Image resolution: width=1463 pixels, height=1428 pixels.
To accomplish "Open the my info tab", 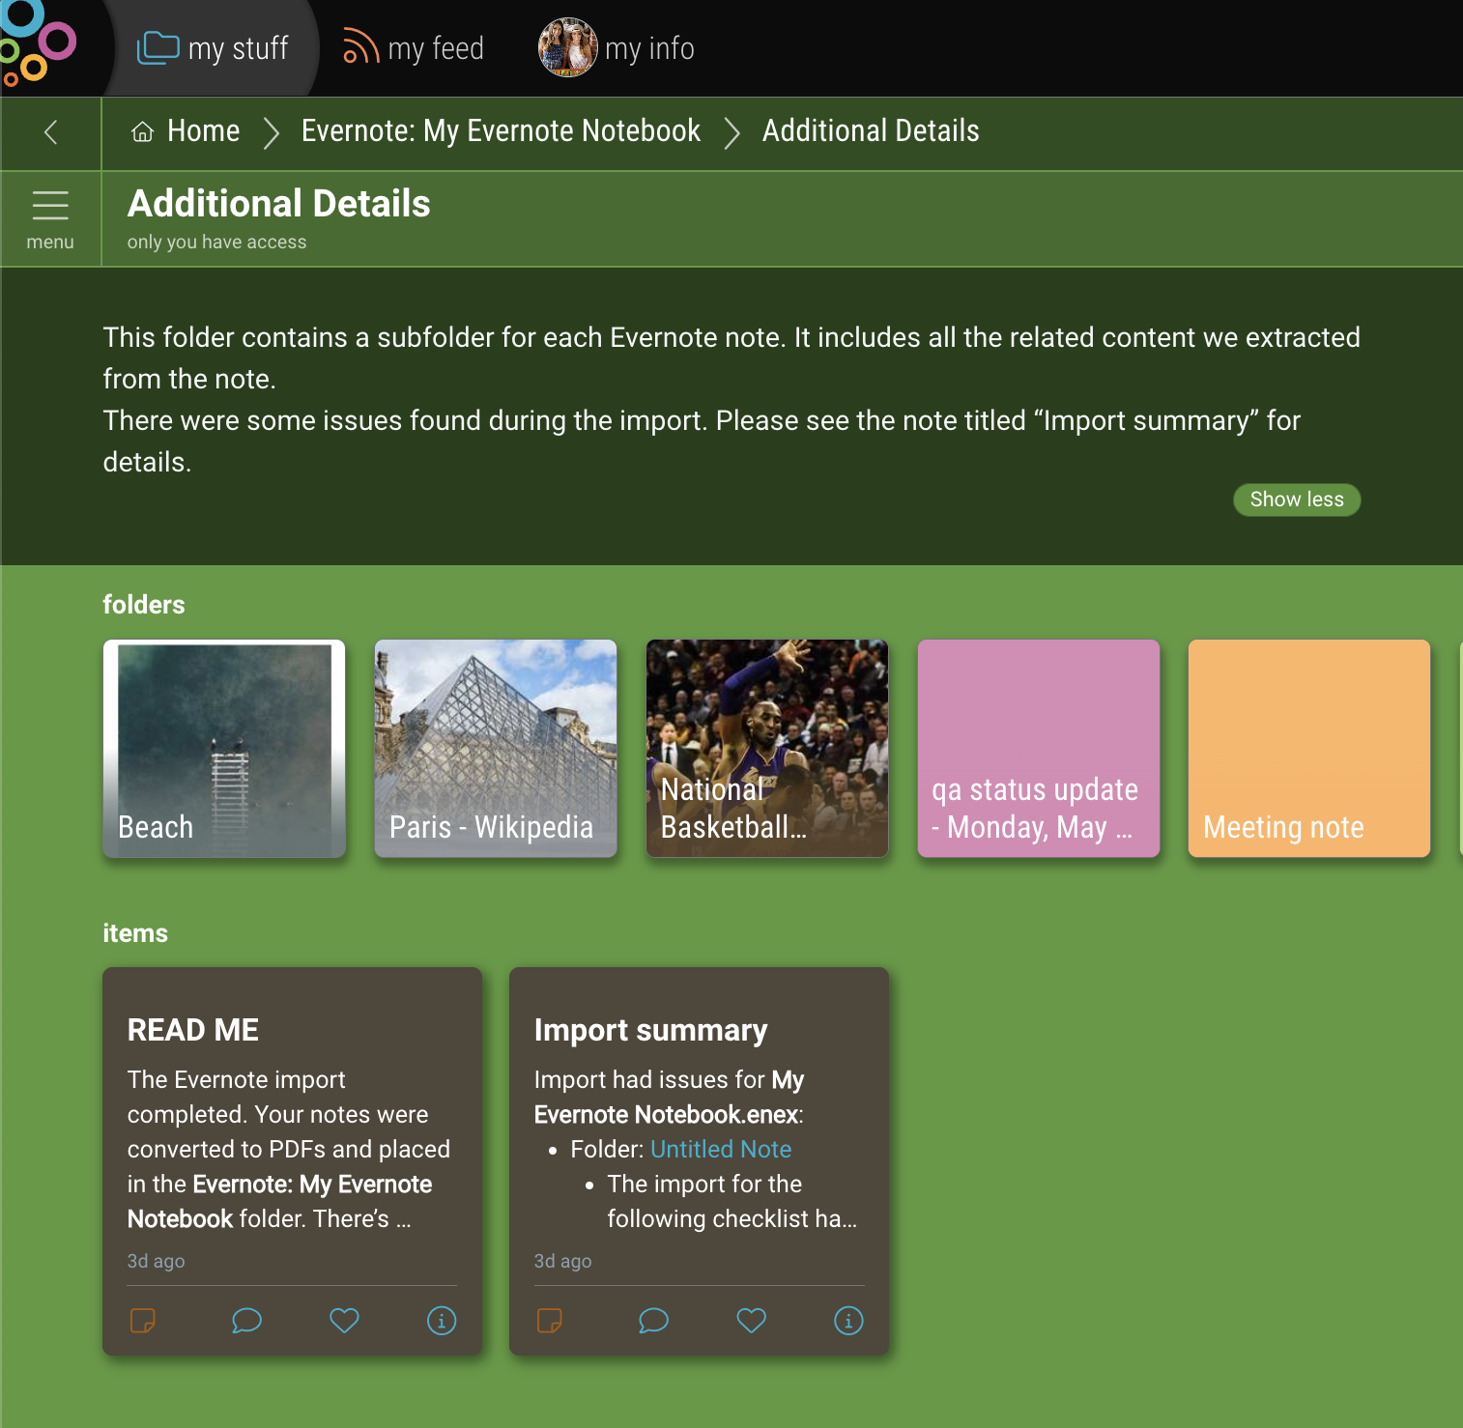I will tap(617, 48).
